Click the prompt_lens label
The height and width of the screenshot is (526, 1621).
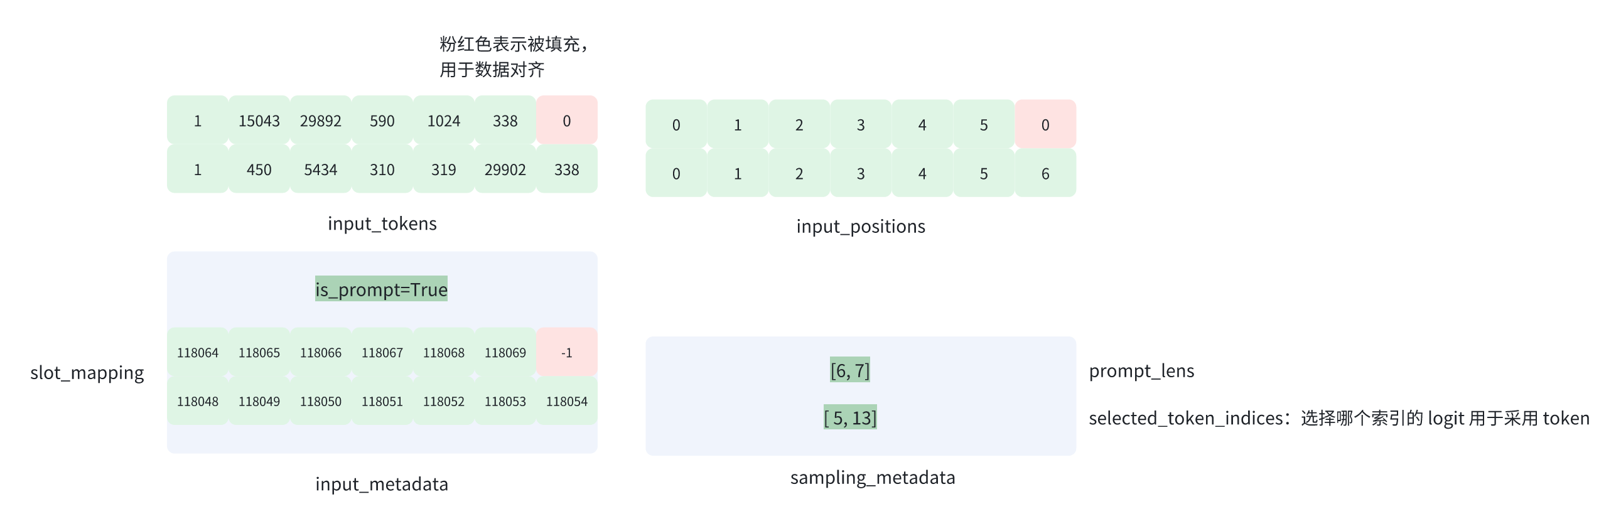click(x=1141, y=371)
